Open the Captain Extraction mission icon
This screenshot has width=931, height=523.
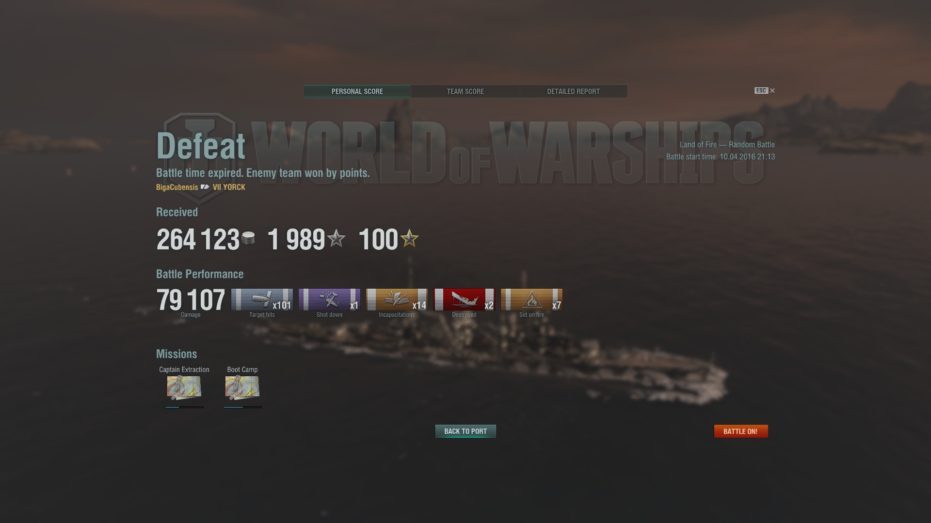click(x=184, y=387)
